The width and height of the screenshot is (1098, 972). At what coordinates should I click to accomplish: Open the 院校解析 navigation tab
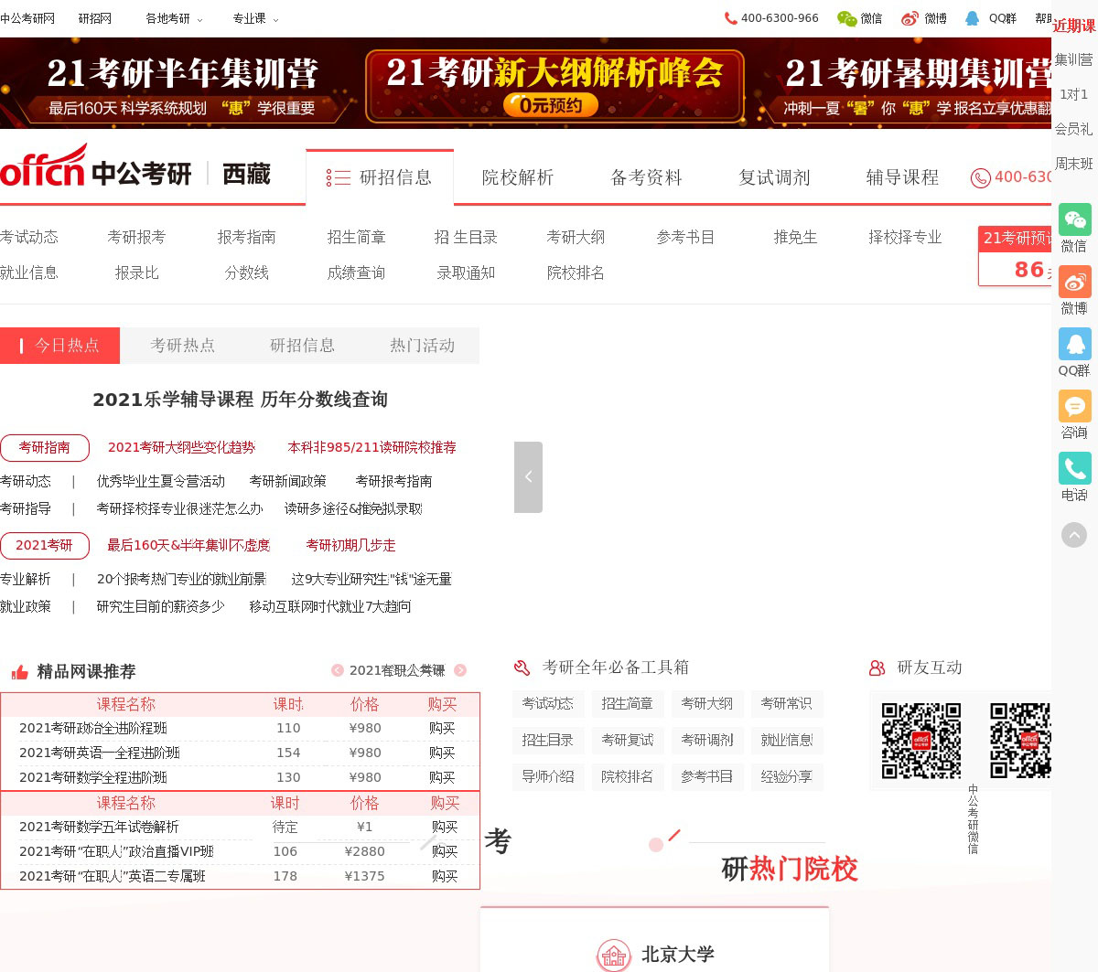coord(518,177)
